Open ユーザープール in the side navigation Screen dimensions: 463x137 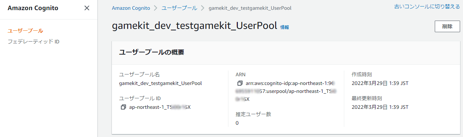pyautogui.click(x=25, y=31)
